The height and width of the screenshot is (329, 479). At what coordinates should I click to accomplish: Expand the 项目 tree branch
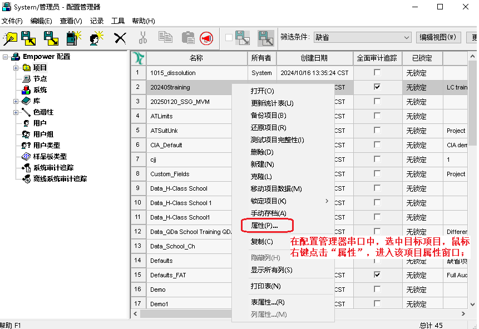click(16, 68)
